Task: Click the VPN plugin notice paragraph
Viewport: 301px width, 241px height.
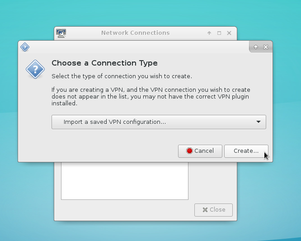Action: [150, 96]
